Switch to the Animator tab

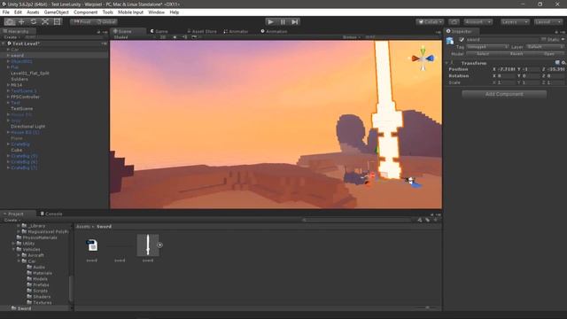237,32
